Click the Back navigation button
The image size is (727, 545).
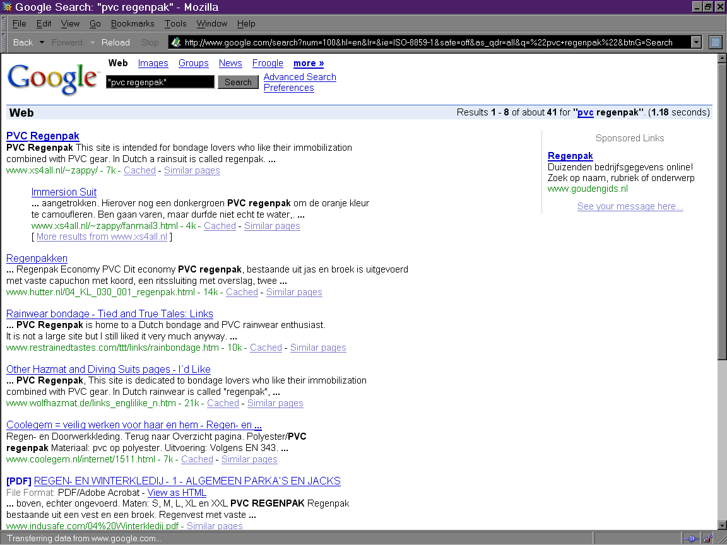[x=23, y=42]
